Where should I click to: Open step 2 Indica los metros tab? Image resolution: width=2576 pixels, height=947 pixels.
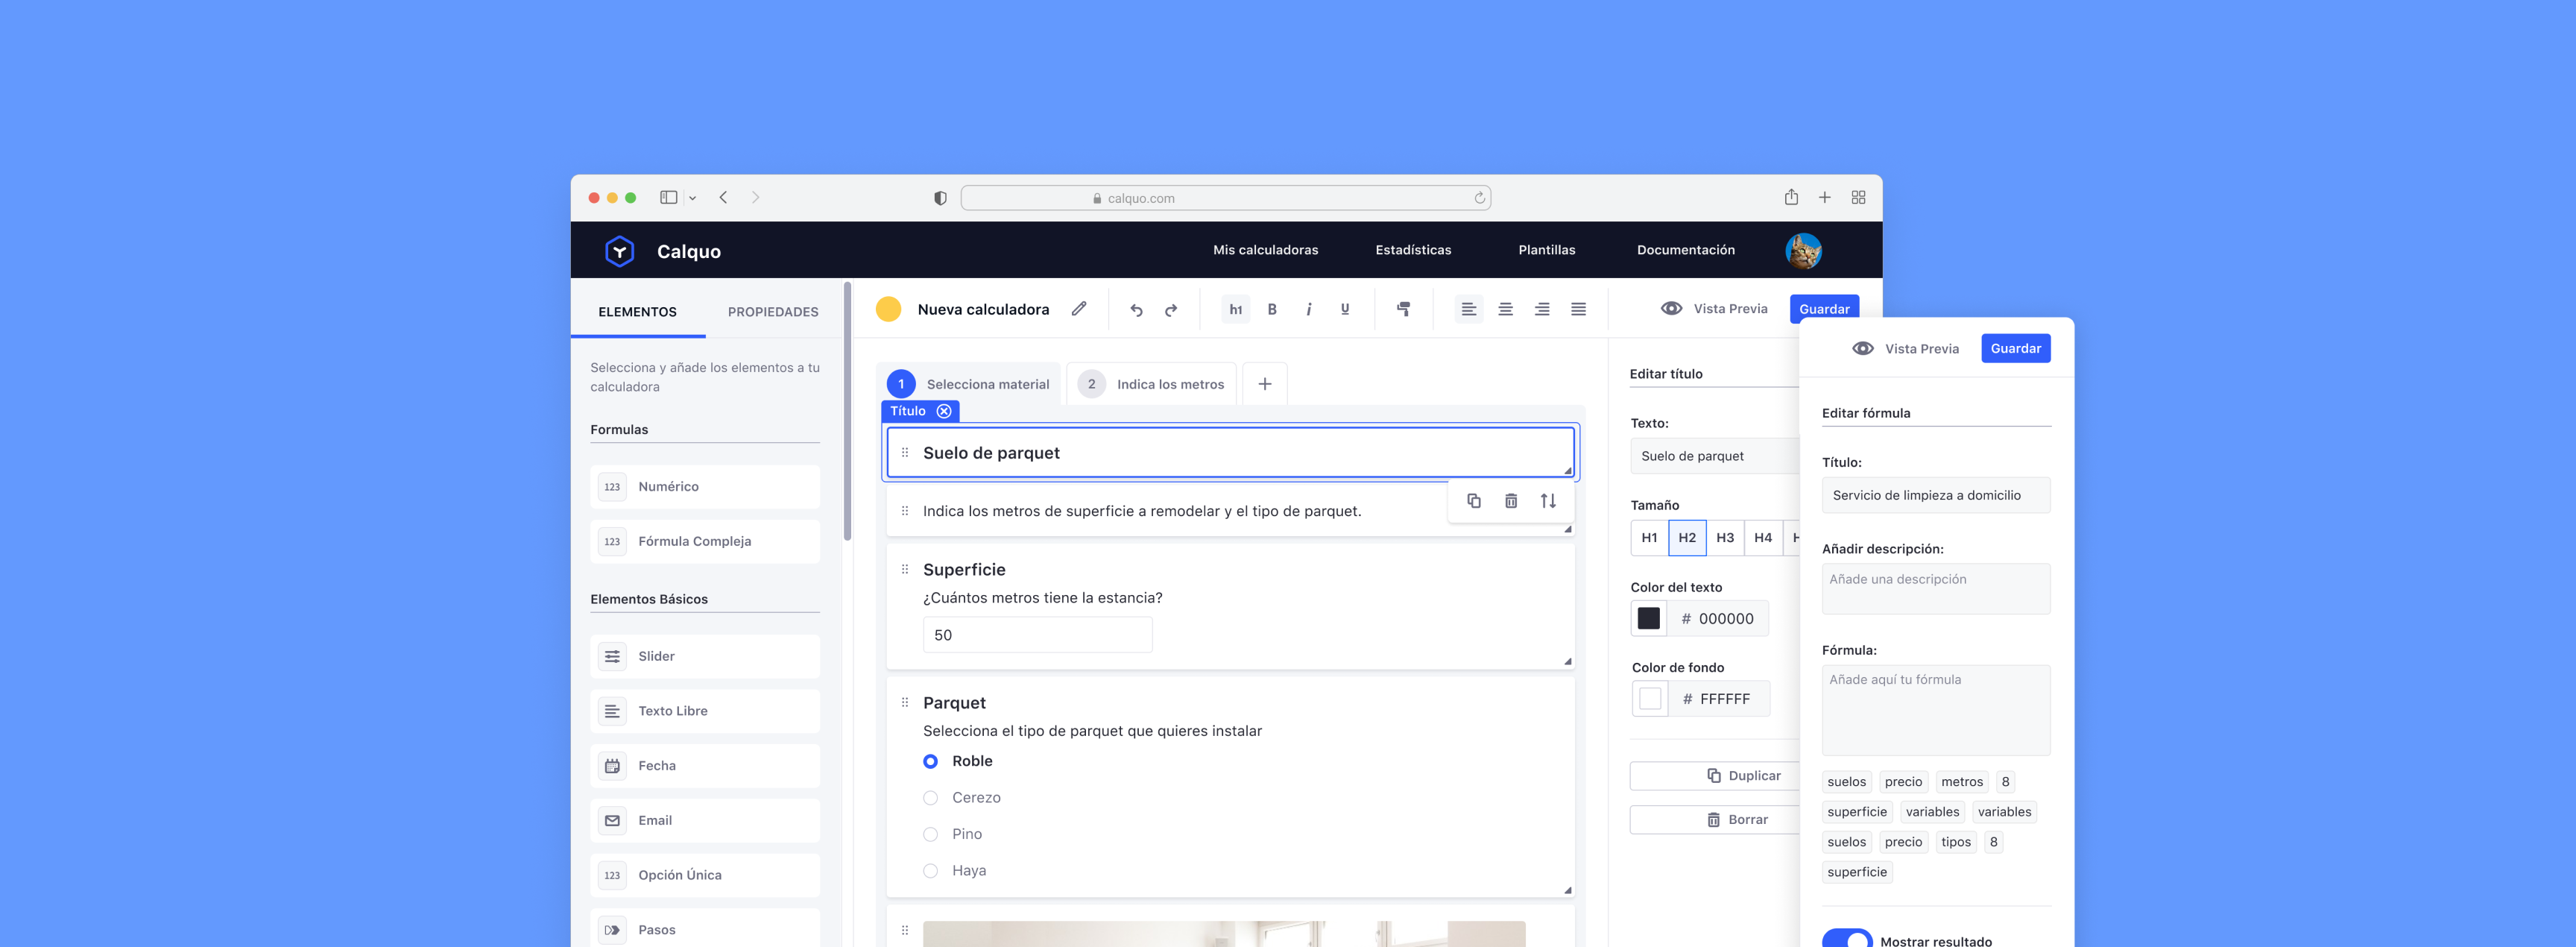(1151, 384)
